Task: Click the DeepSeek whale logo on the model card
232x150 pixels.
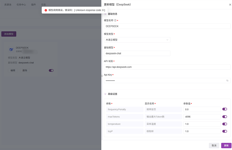Action: [x=11, y=49]
